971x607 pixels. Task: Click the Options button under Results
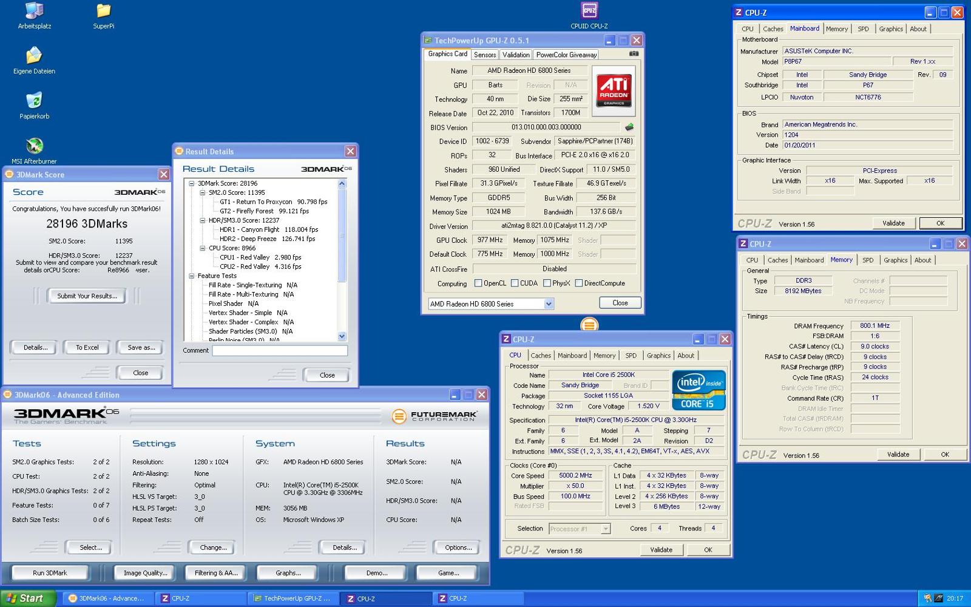click(458, 548)
